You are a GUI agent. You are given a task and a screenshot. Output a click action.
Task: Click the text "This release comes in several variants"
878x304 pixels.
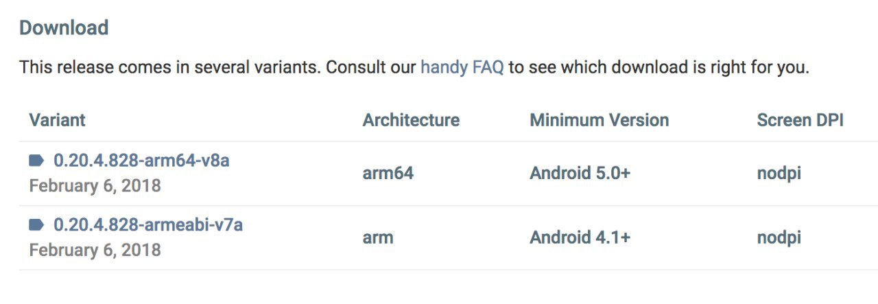[x=169, y=67]
